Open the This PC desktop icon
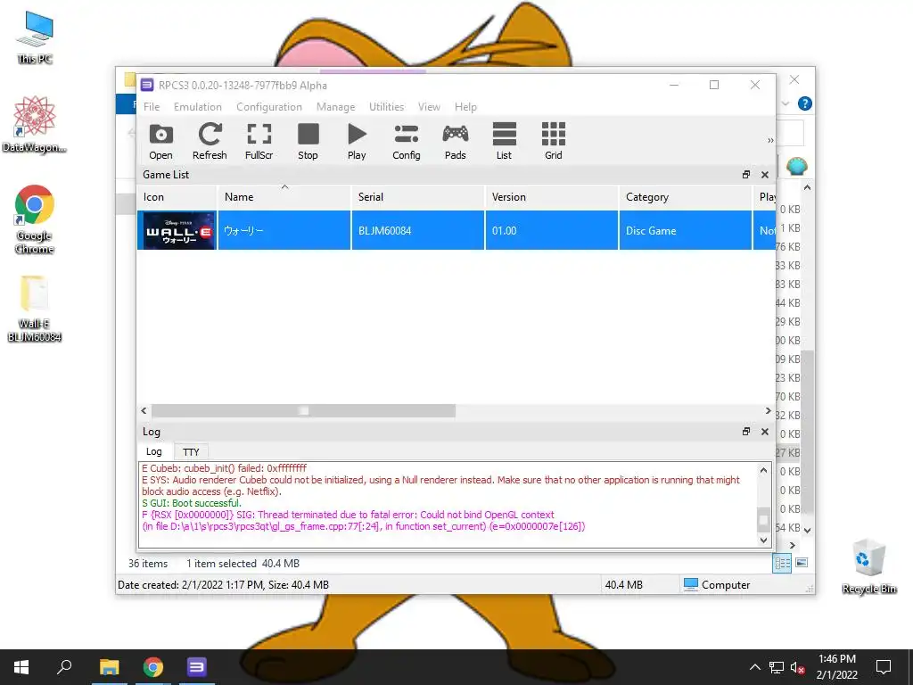Screen dimensions: 913x685 pos(35,37)
